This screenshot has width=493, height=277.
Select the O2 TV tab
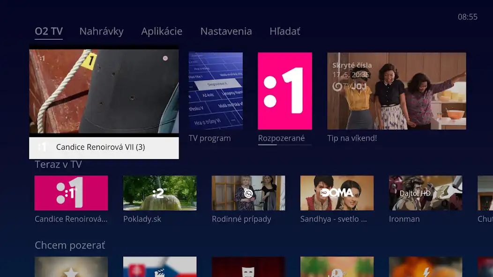point(49,31)
